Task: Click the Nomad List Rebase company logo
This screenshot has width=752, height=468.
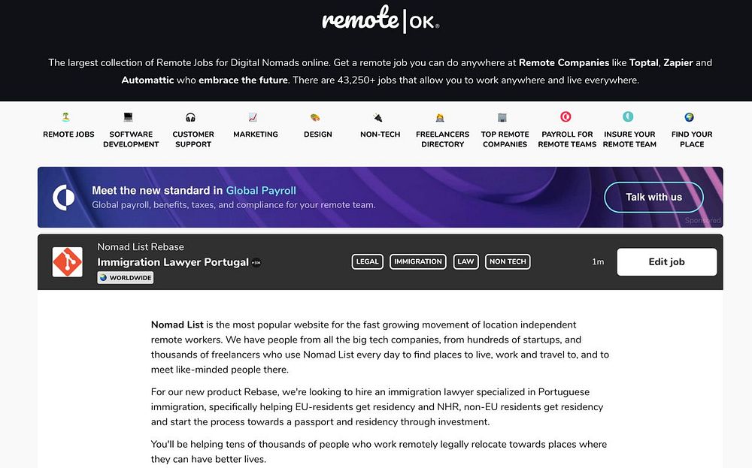Action: pos(67,262)
